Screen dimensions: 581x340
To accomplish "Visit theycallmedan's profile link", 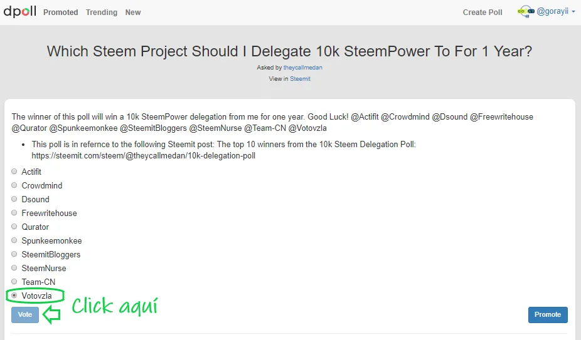I will pyautogui.click(x=302, y=68).
